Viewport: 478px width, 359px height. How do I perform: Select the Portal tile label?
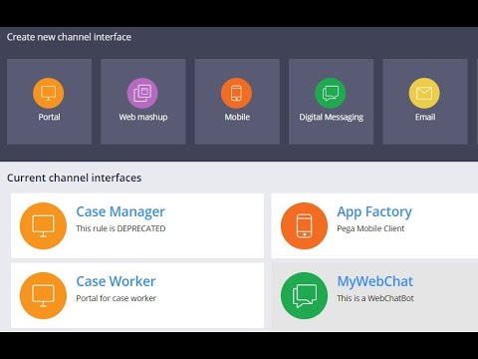(49, 117)
